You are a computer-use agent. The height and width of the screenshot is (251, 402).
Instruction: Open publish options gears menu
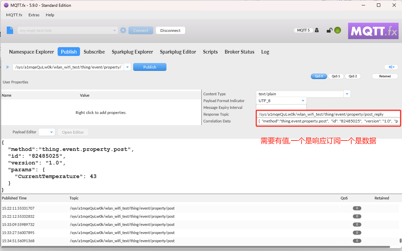click(391, 67)
